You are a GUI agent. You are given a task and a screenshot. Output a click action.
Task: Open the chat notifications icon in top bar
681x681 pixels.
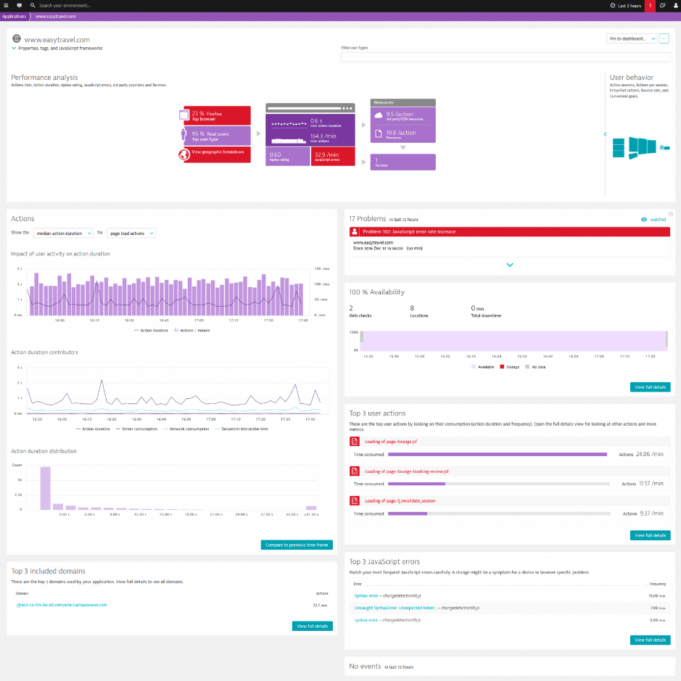(x=19, y=6)
